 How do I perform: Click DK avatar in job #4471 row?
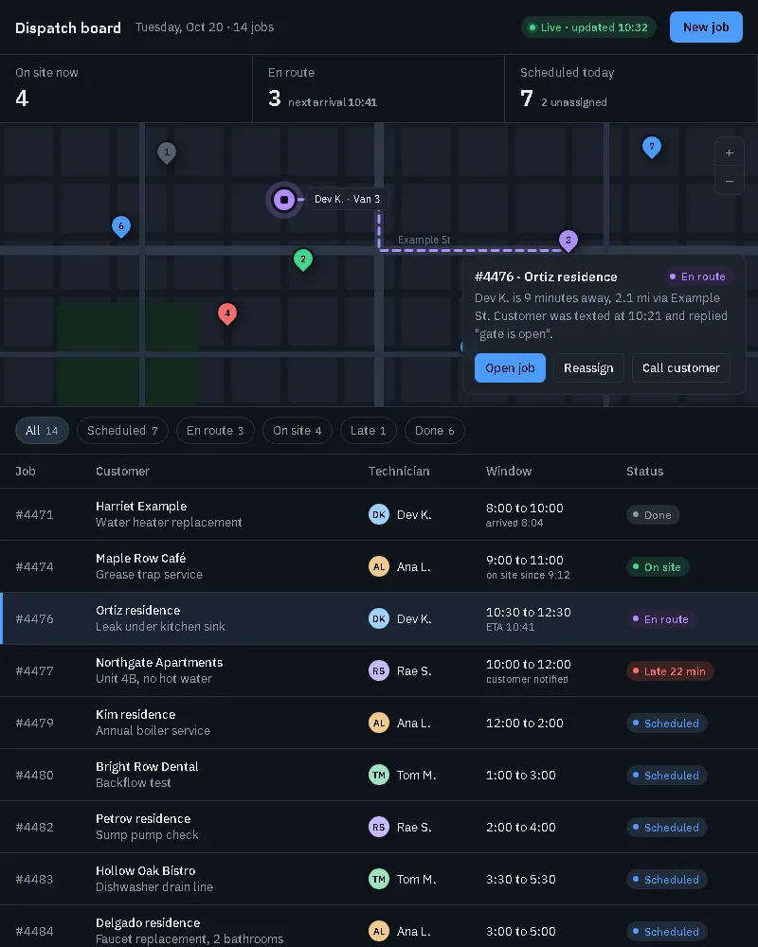[379, 514]
